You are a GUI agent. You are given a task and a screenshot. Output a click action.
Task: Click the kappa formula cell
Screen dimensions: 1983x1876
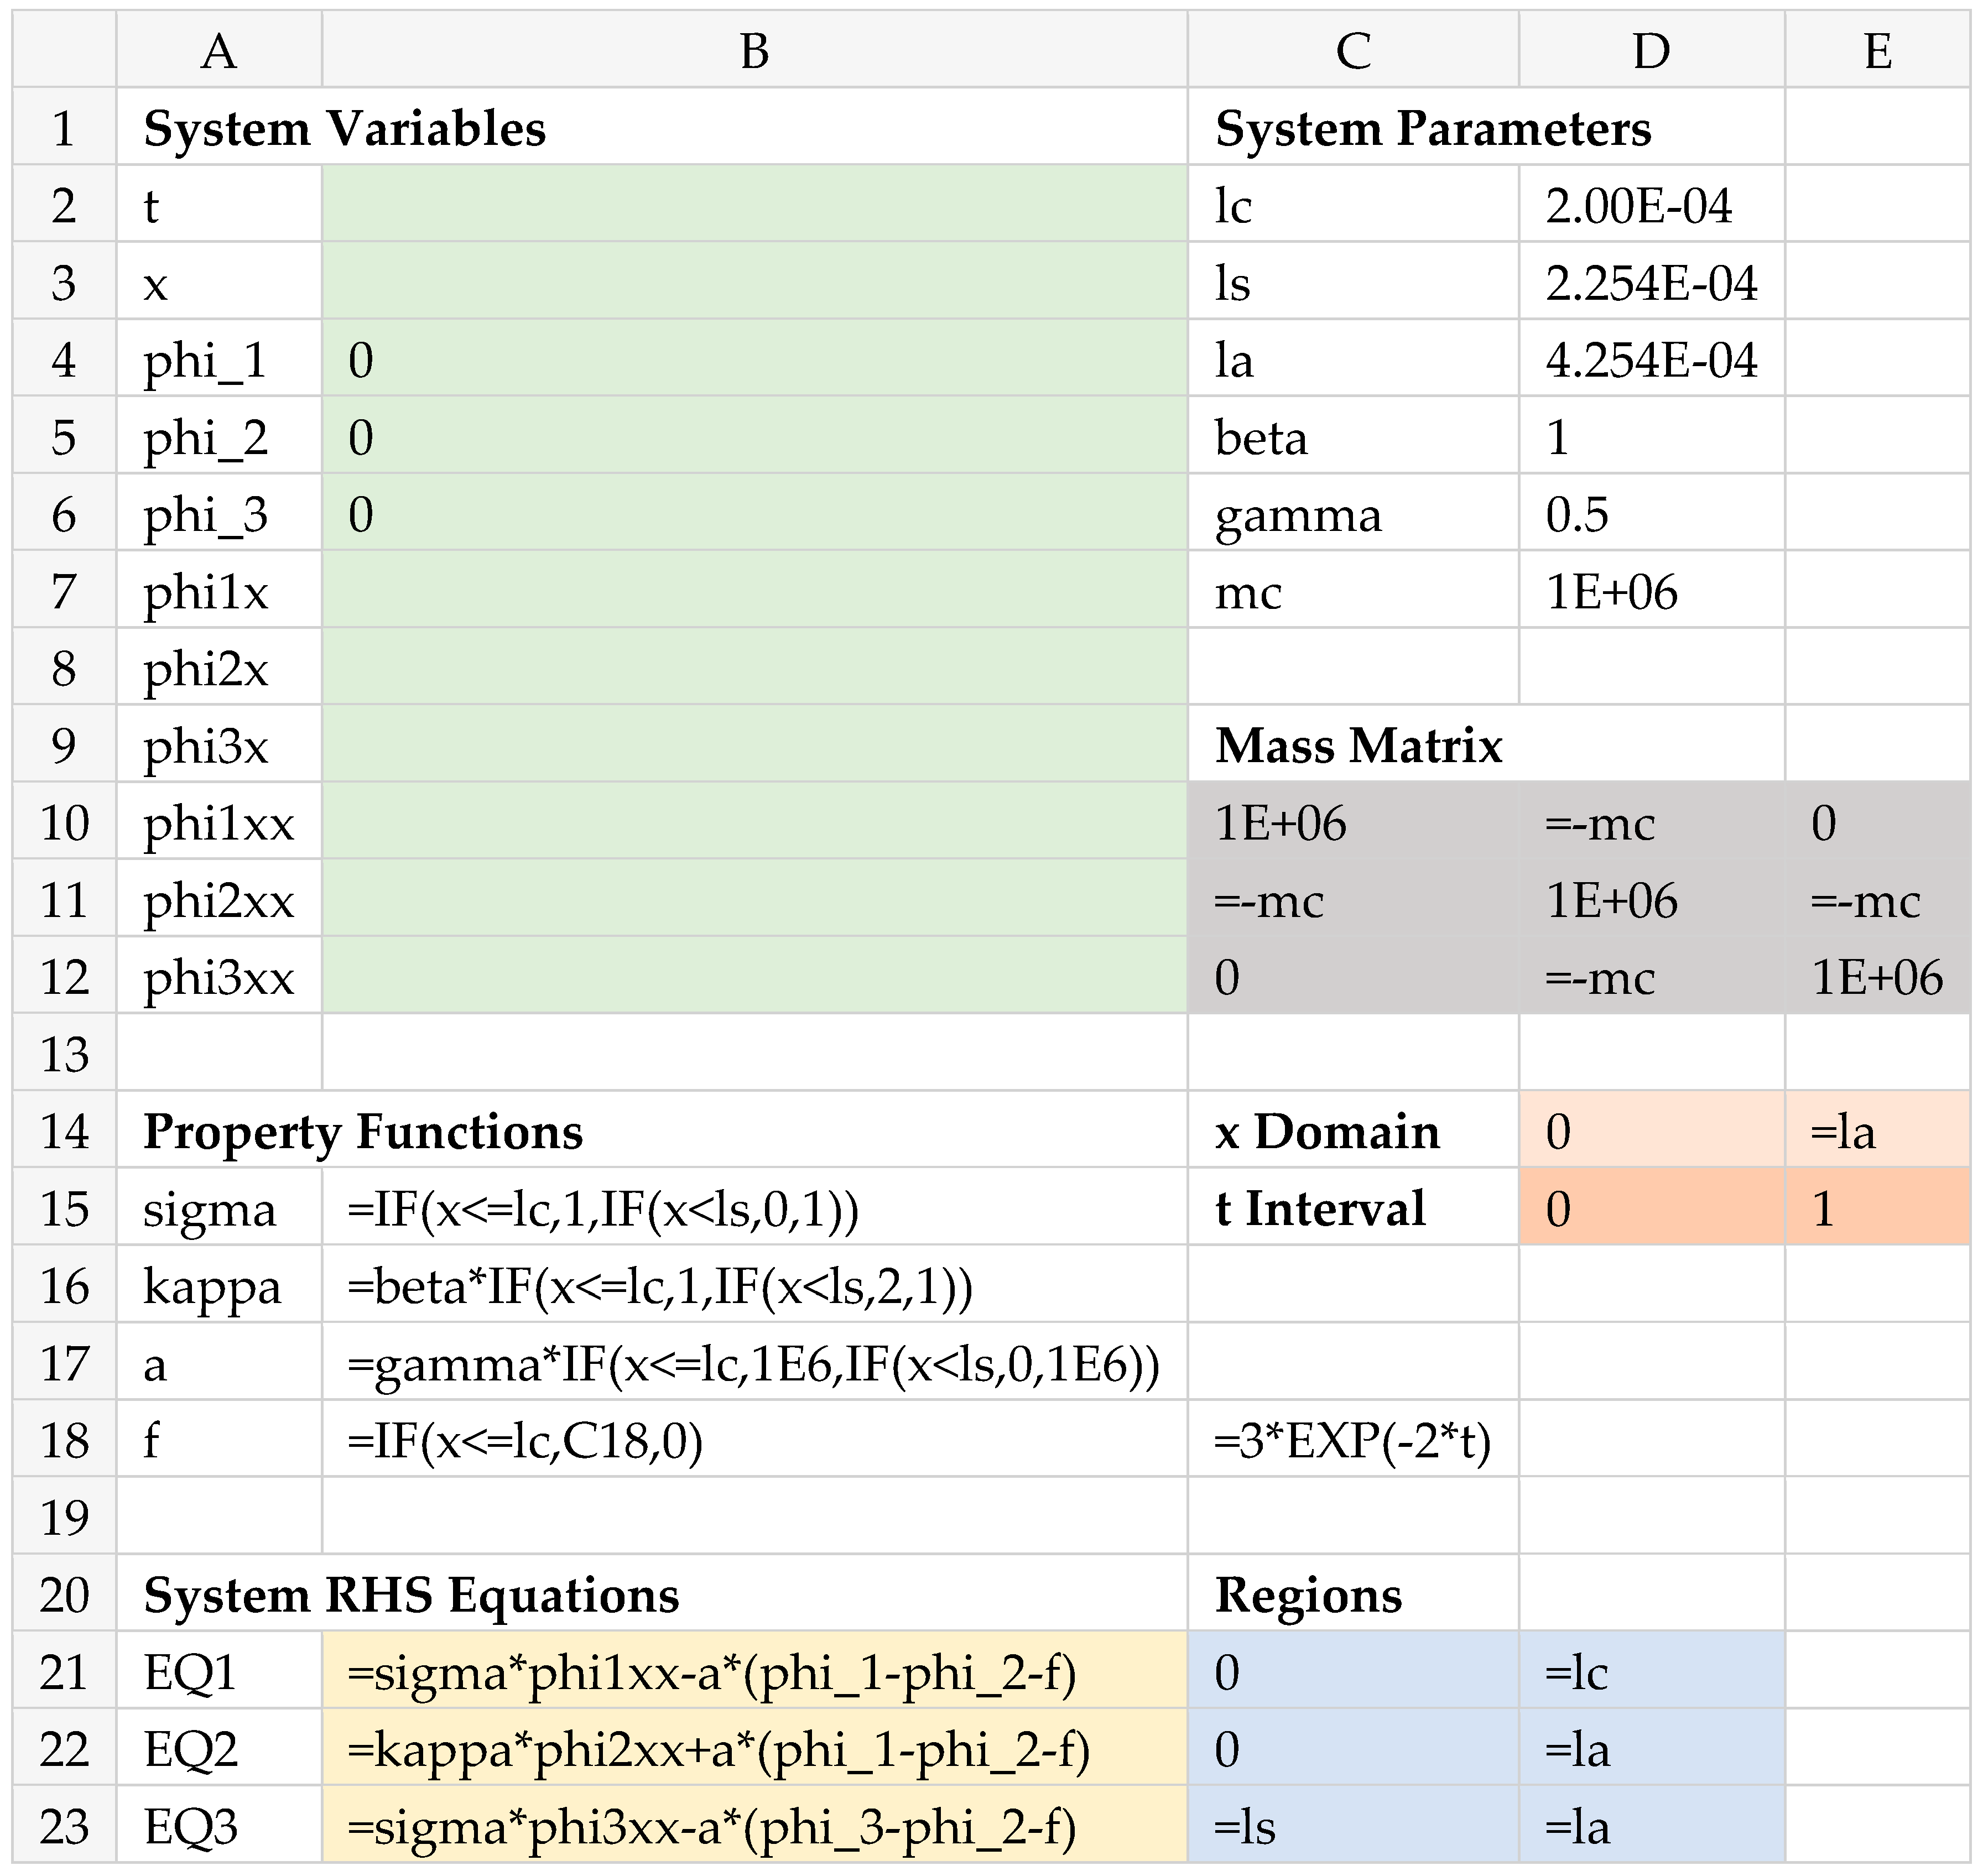tap(754, 1286)
